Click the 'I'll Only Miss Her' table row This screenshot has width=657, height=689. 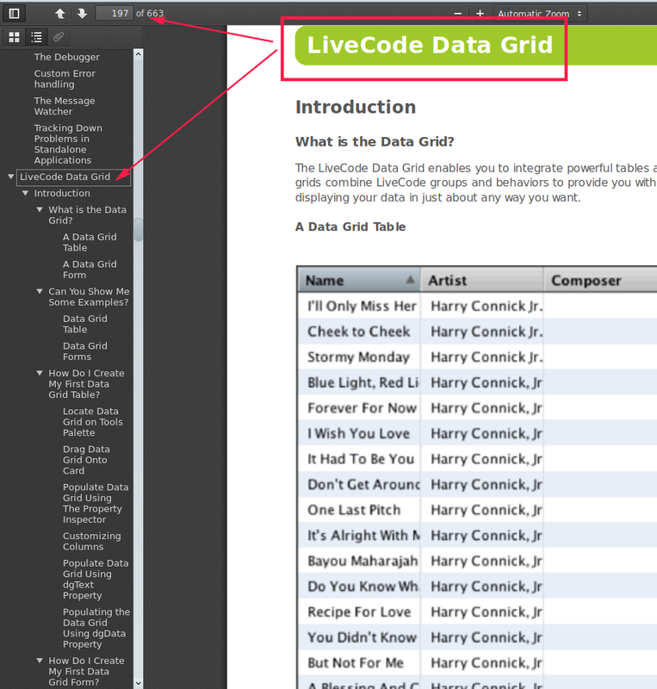(477, 306)
